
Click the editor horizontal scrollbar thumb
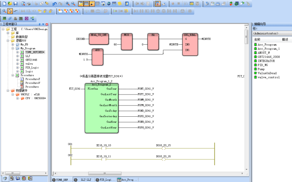point(105,173)
